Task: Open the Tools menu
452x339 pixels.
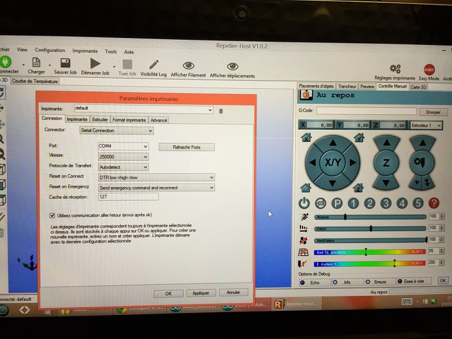Action: coord(111,52)
